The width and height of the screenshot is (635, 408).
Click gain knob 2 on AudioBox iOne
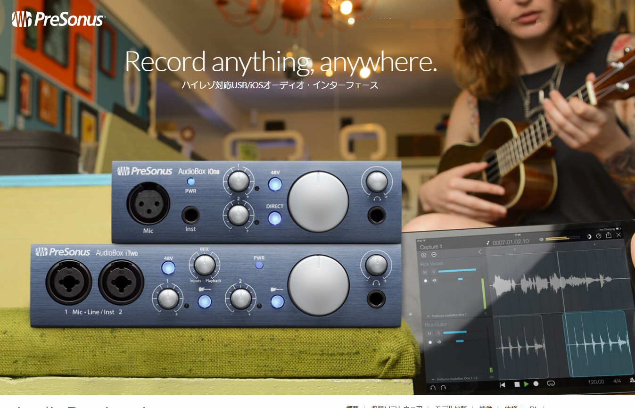coord(239,215)
